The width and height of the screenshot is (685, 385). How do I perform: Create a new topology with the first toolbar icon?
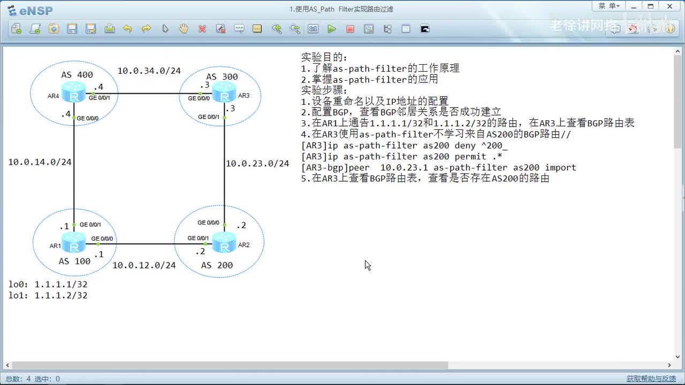coord(16,29)
